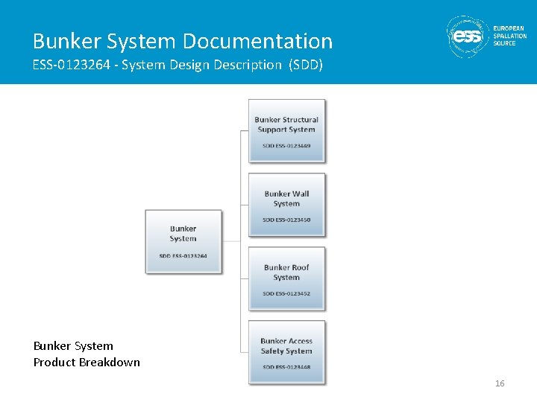Select the Bunker Structural Support System box
The height and width of the screenshot is (402, 537).
(286, 131)
